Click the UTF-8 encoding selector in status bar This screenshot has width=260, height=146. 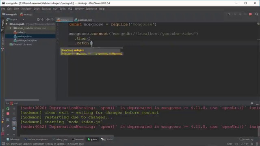coord(245,144)
